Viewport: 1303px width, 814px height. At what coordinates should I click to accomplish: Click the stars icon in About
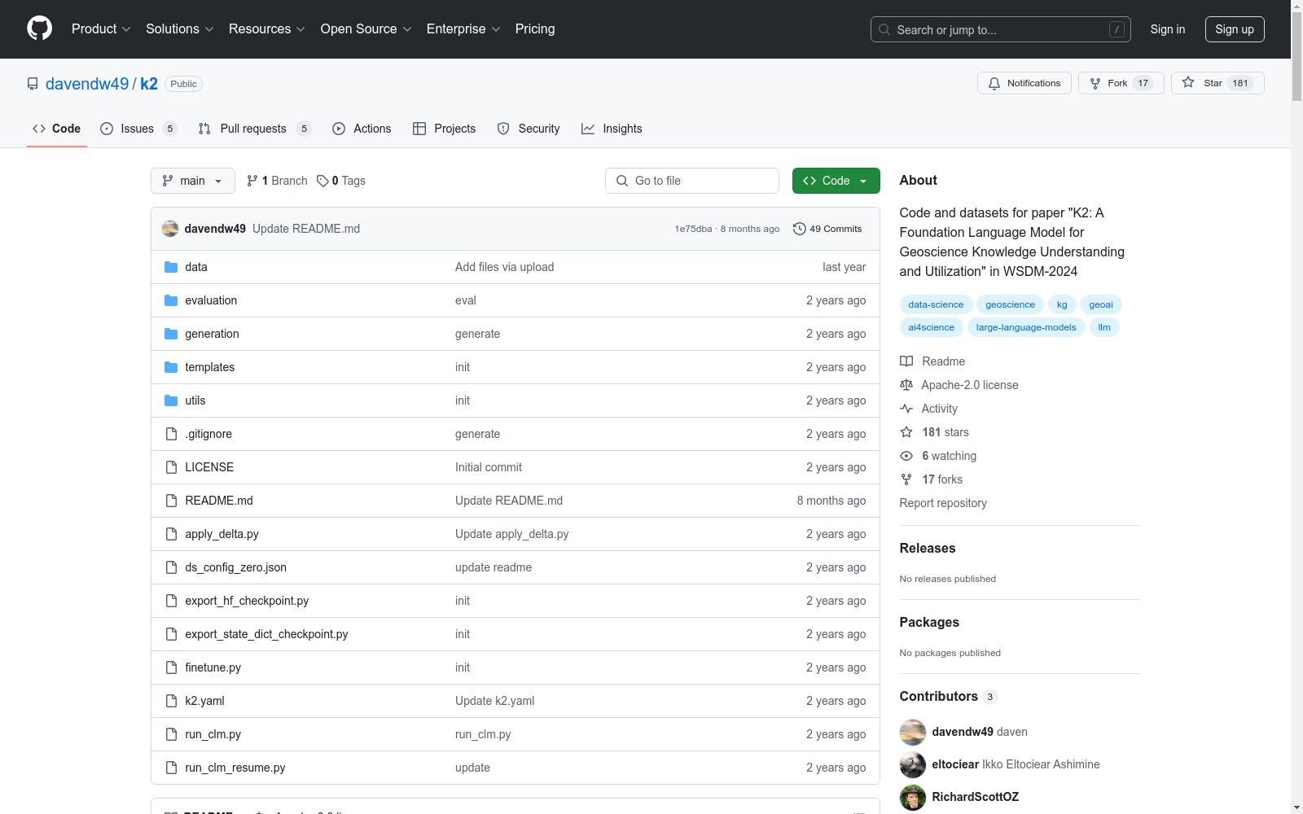tap(906, 432)
